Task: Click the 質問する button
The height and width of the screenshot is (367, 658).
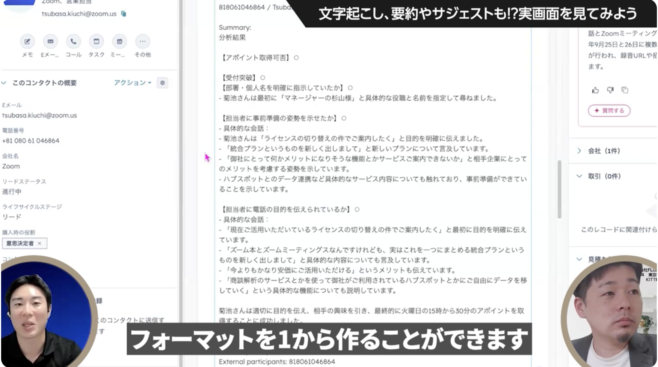Action: [609, 111]
